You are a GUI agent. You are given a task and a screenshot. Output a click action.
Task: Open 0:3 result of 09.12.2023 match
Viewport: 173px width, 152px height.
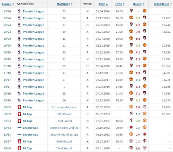pos(138,18)
